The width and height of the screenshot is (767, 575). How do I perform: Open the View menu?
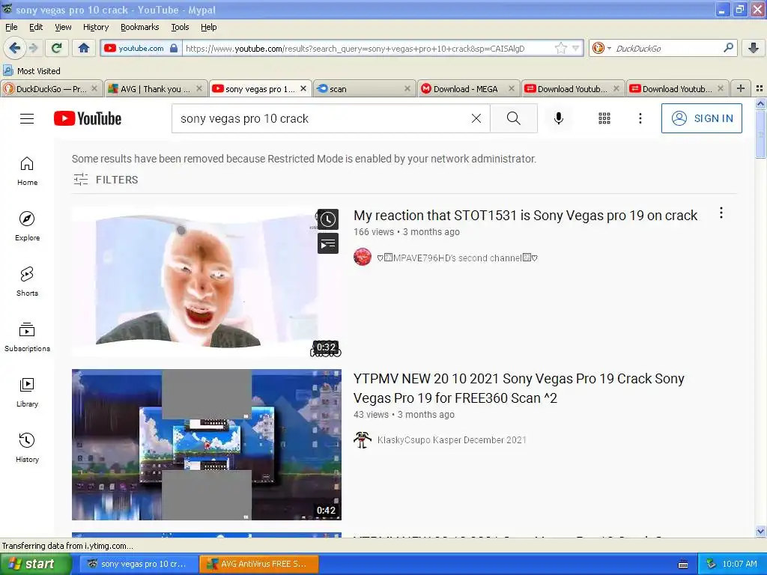pyautogui.click(x=63, y=27)
